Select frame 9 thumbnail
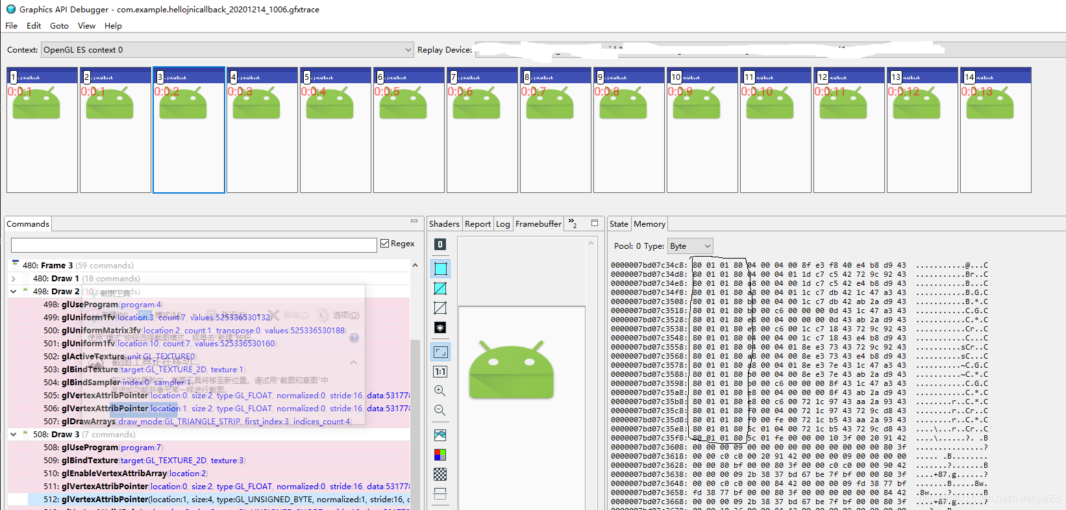 click(x=629, y=130)
